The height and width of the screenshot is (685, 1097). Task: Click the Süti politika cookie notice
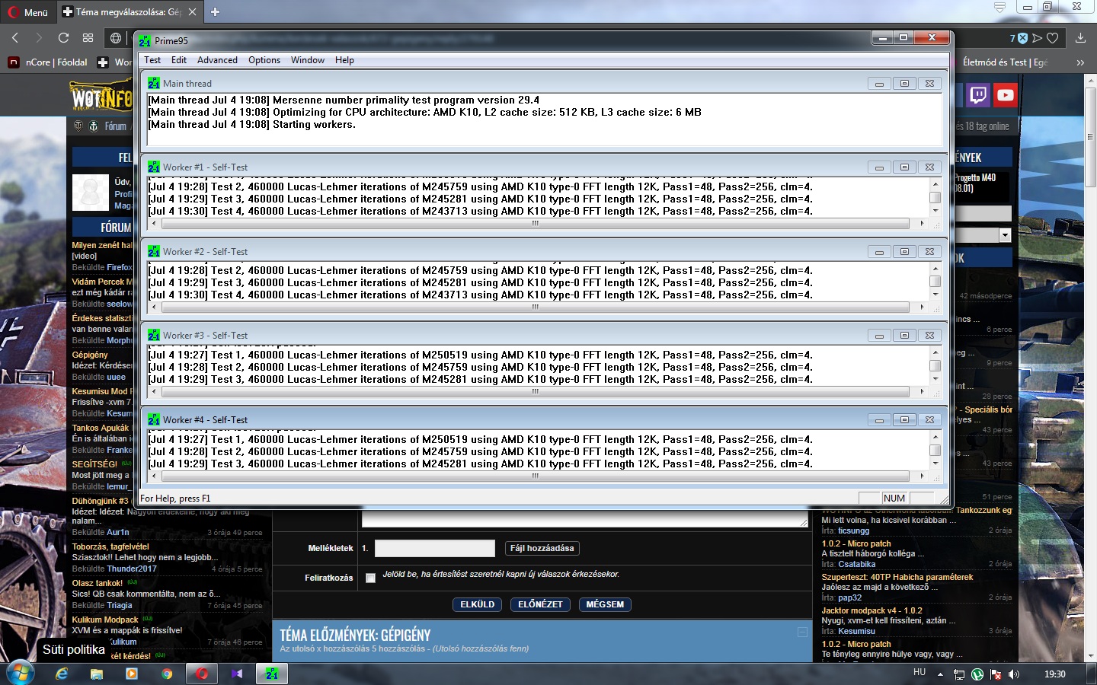73,649
